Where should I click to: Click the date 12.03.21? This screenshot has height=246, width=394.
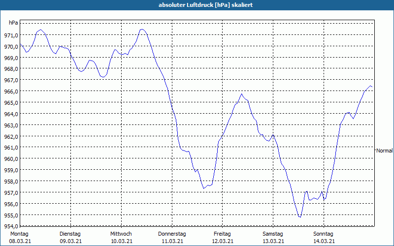[x=223, y=241]
